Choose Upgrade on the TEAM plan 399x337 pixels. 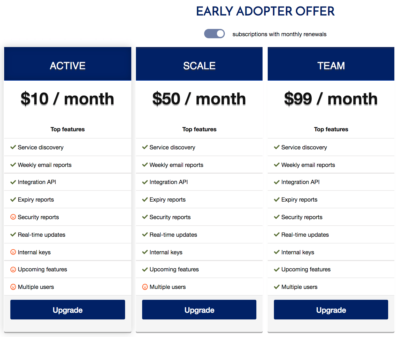point(331,310)
